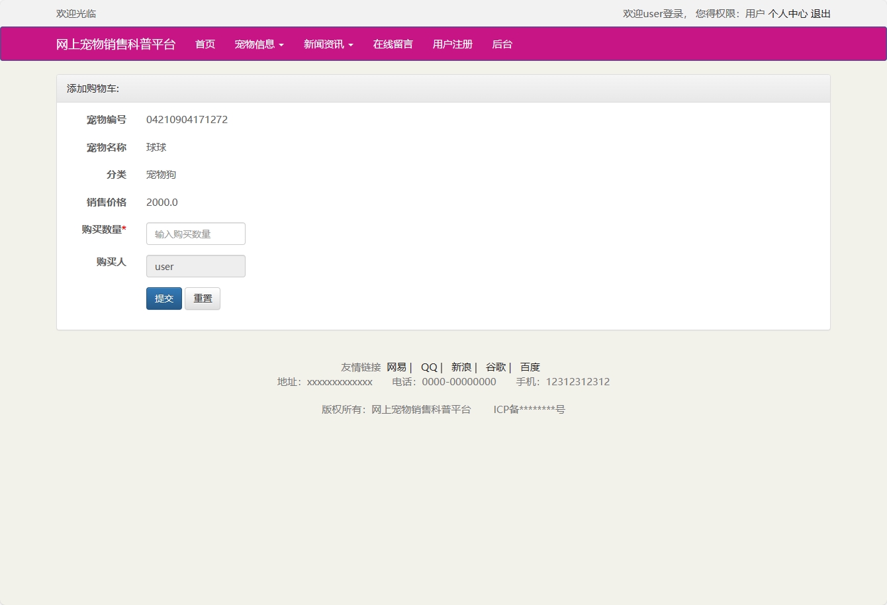Submit the form with 提交 button
Image resolution: width=887 pixels, height=605 pixels.
pyautogui.click(x=164, y=299)
